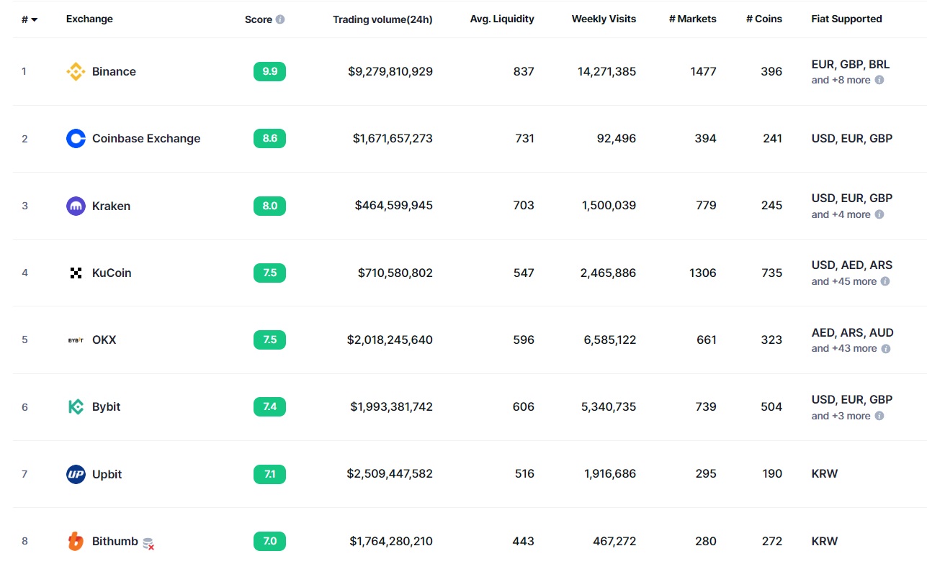Click the Bybit logo icon

tap(76, 407)
